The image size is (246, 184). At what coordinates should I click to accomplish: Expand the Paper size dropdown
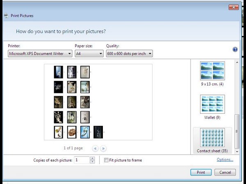pos(89,54)
